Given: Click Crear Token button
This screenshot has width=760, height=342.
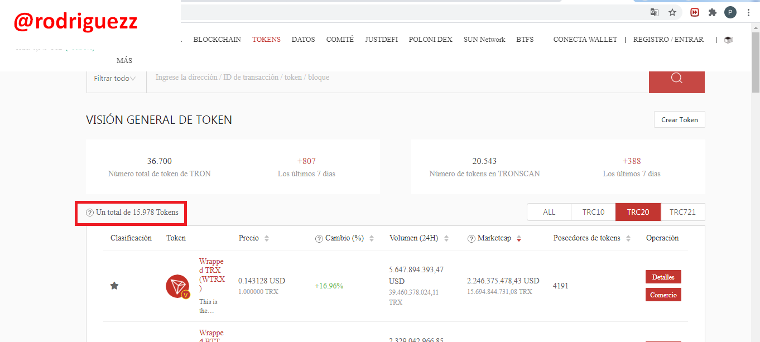Looking at the screenshot, I should coord(680,120).
